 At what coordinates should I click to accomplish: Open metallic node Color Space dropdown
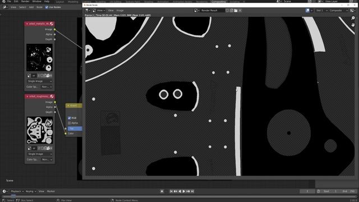click(47, 87)
